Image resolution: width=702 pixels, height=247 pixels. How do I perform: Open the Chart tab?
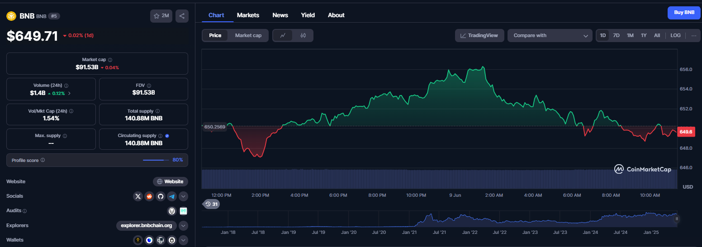(x=216, y=15)
